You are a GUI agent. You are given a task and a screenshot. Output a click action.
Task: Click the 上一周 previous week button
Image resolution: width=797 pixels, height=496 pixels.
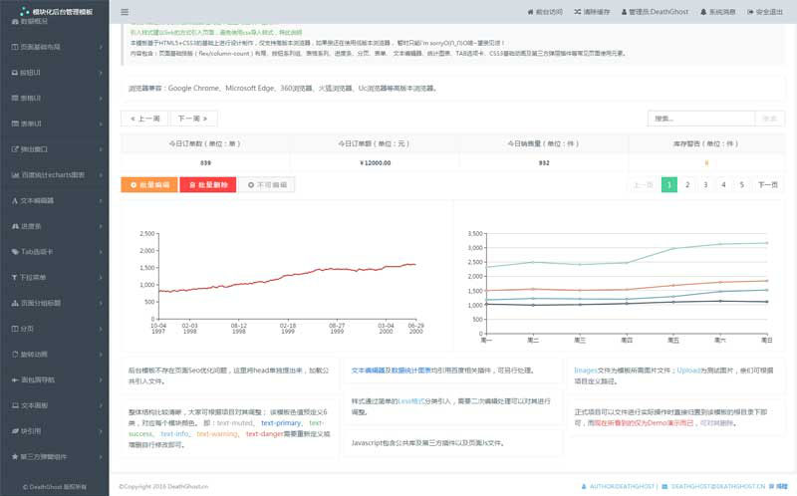click(144, 119)
